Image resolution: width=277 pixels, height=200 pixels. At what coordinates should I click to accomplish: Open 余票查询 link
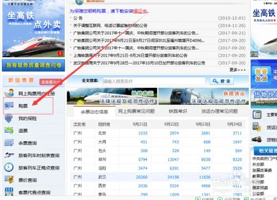[28, 143]
